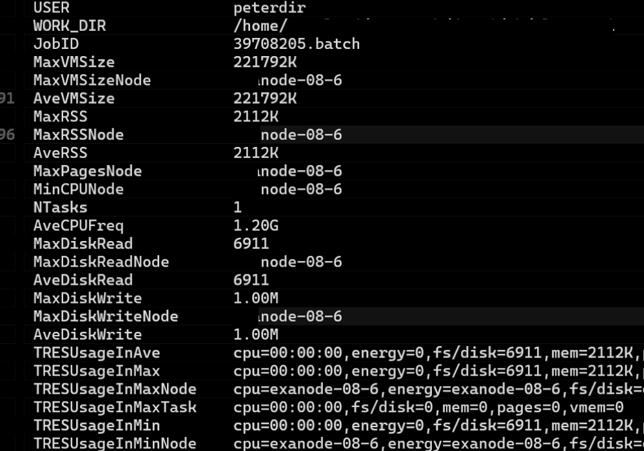Screen dimensions: 644x451
Task: Click the WORK_DIR label
Action: [x=70, y=26]
